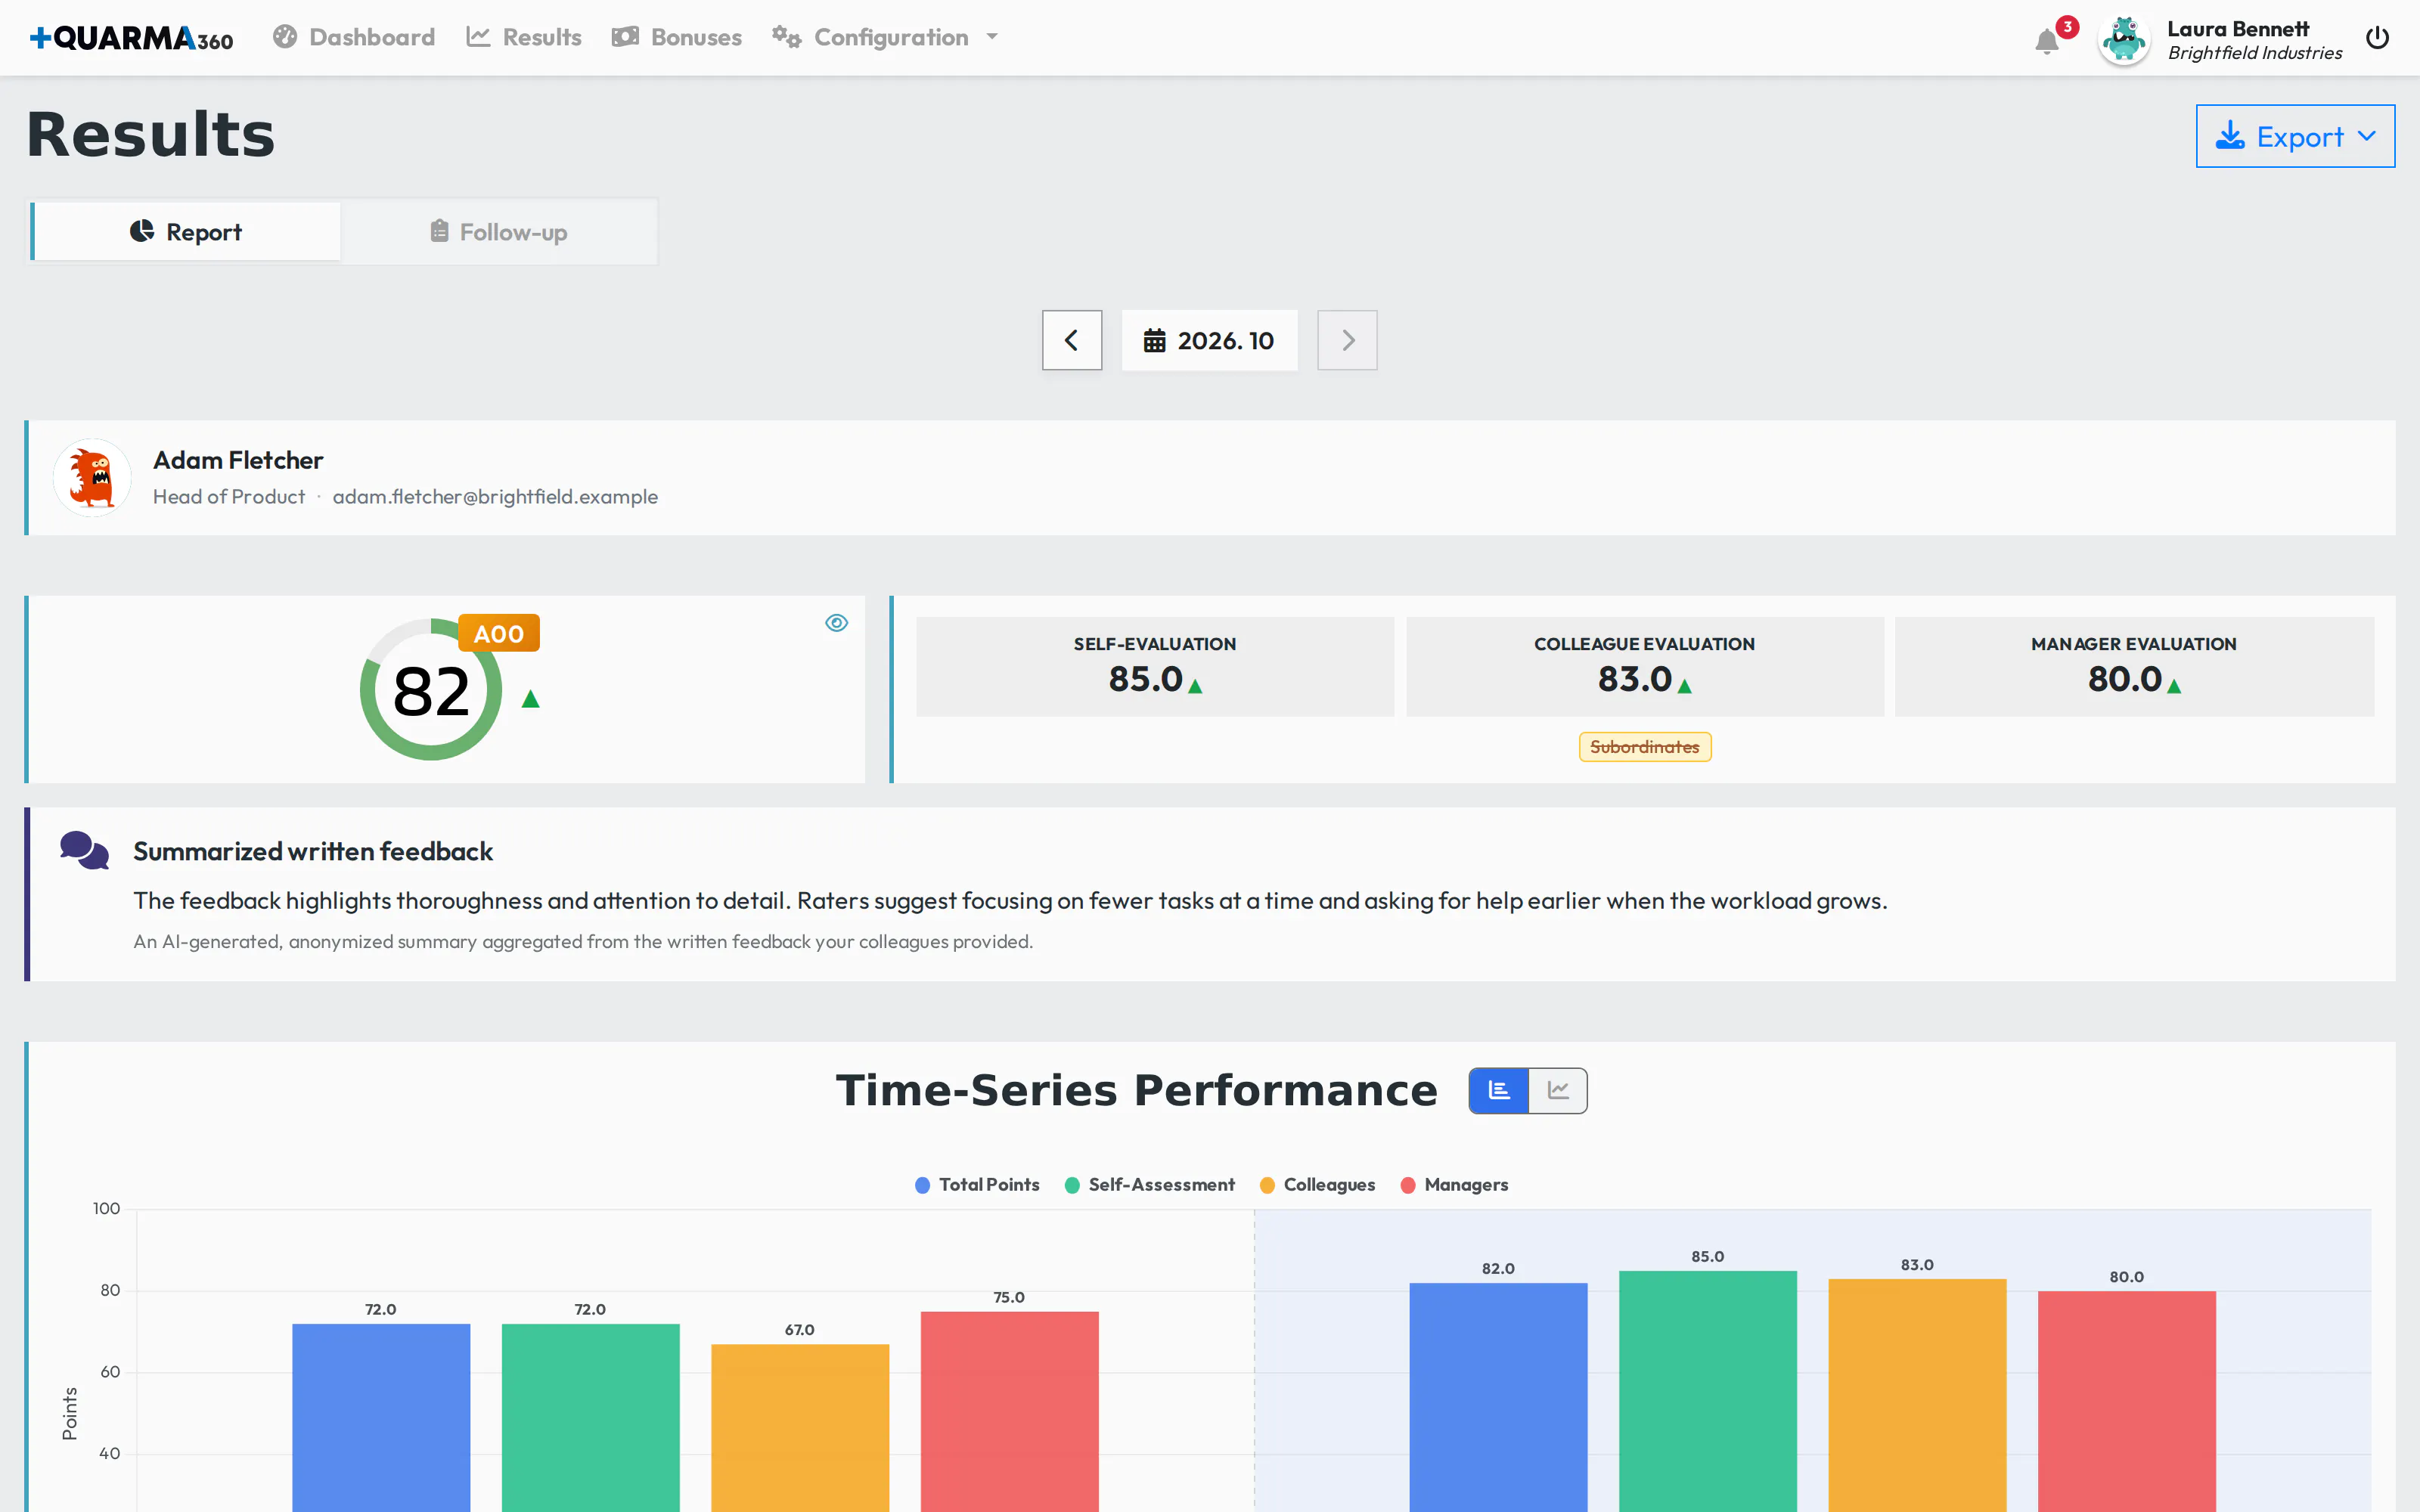
Task: Toggle Colleagues legend series
Action: 1317,1185
